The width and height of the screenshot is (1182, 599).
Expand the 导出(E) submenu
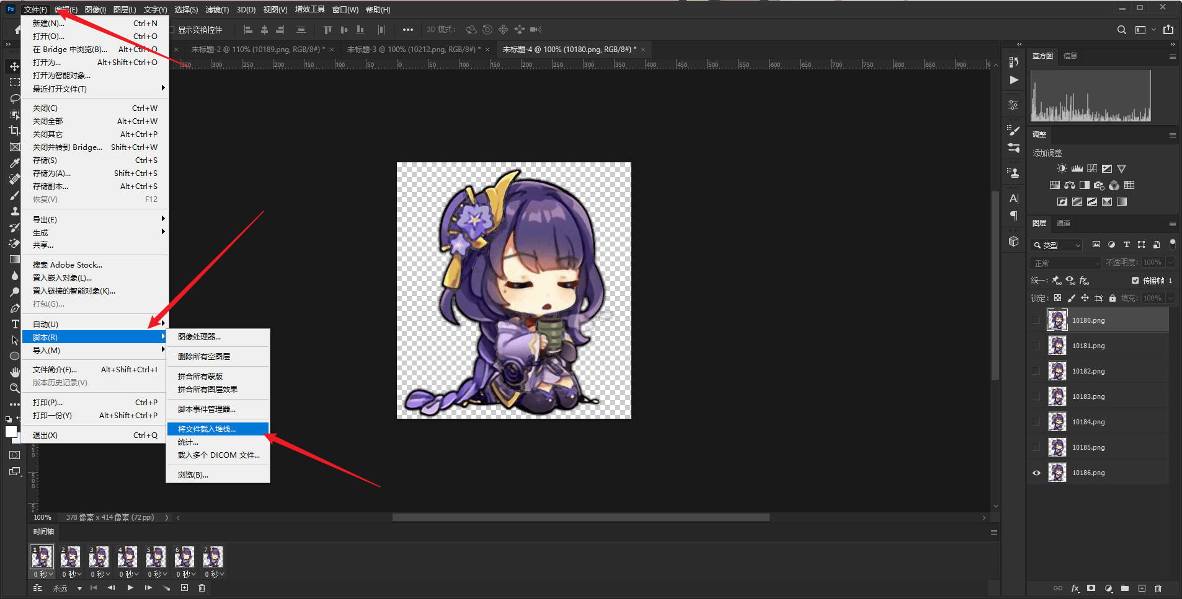pyautogui.click(x=95, y=219)
